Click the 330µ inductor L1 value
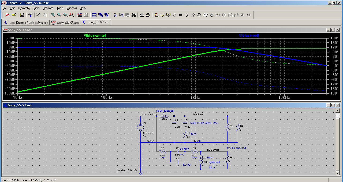This screenshot has height=182, width=343. [x=164, y=120]
